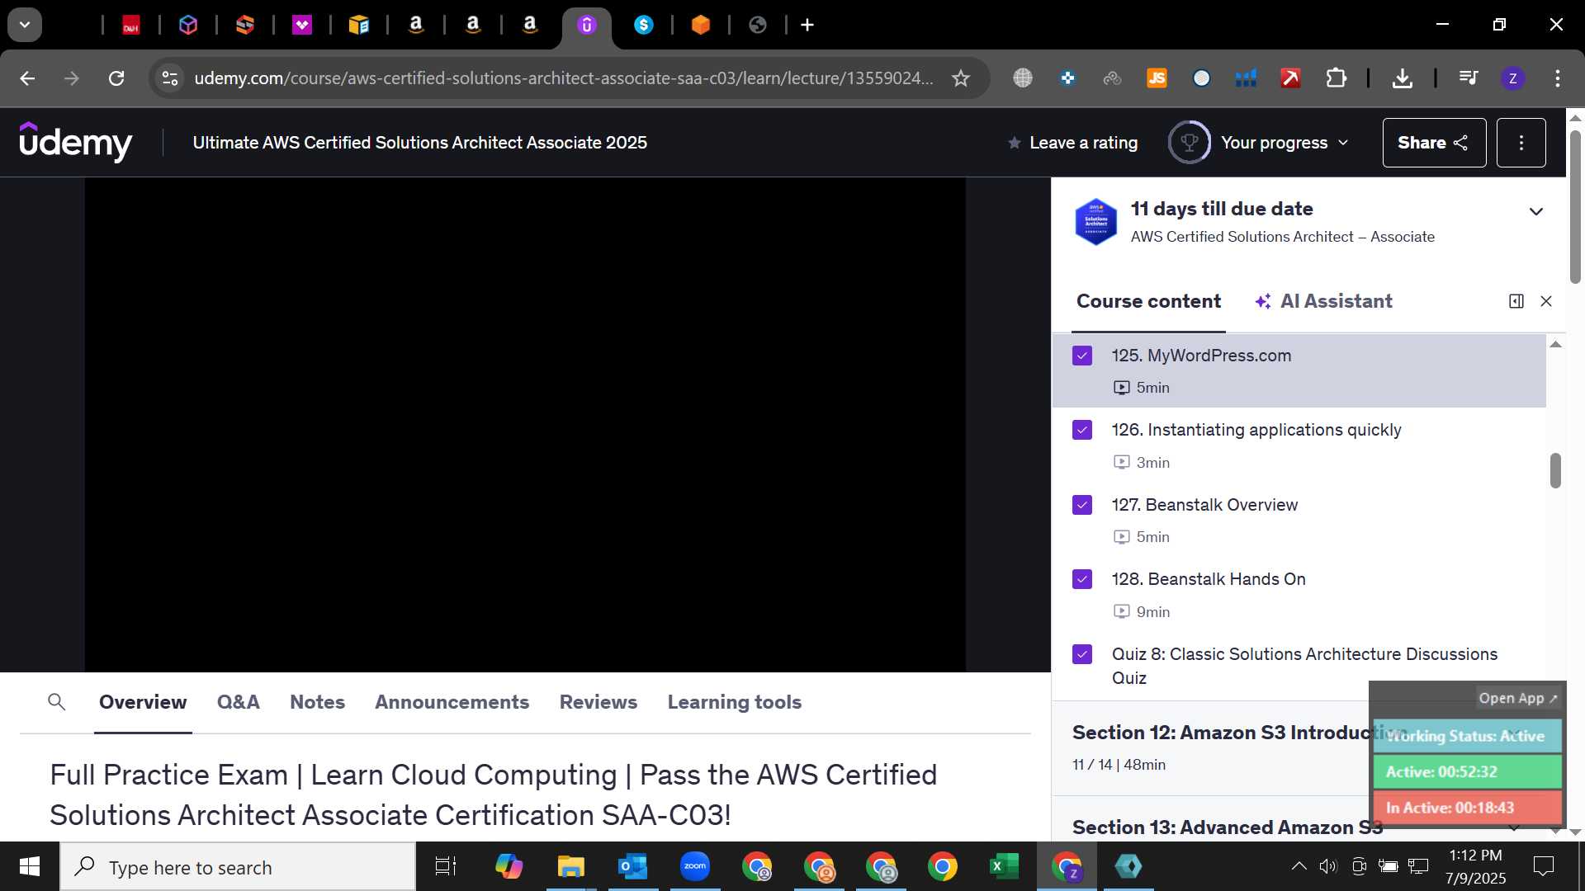Bookmark this page with the star icon
Screen dimensions: 1585x891
pyautogui.click(x=960, y=78)
